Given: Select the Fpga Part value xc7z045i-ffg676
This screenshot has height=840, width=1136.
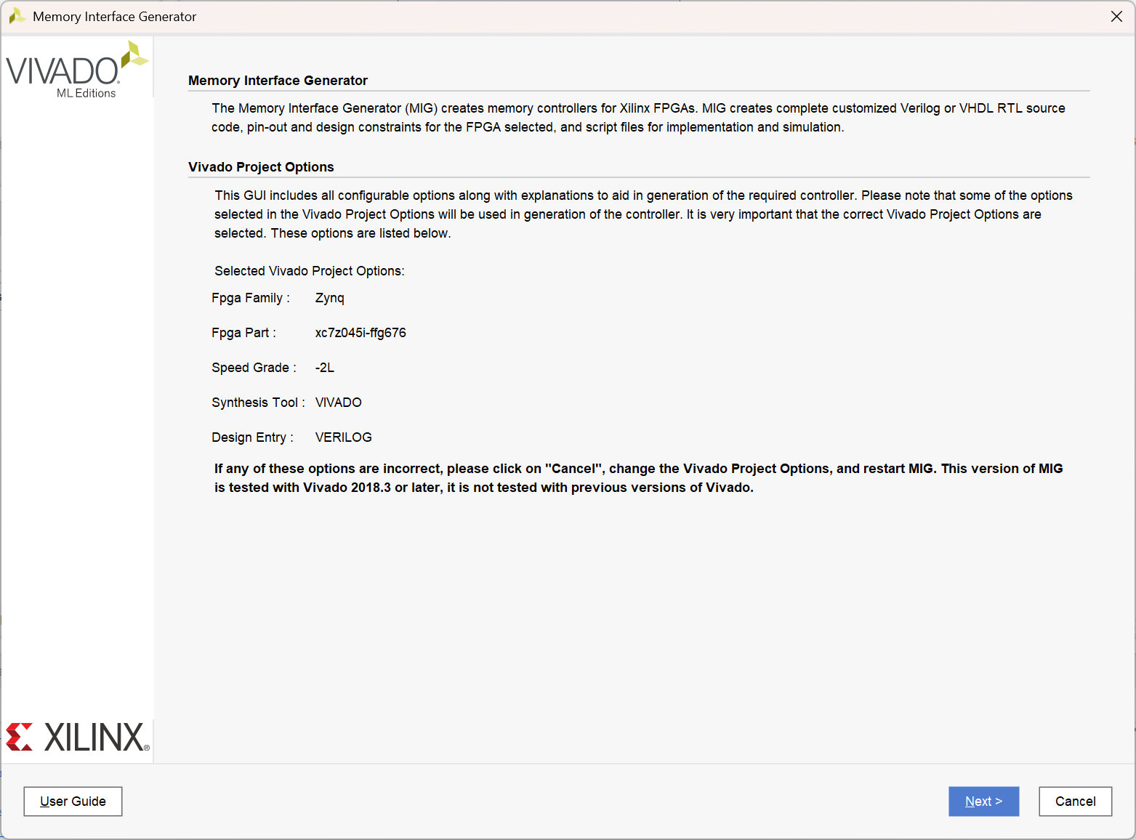Looking at the screenshot, I should tap(360, 333).
